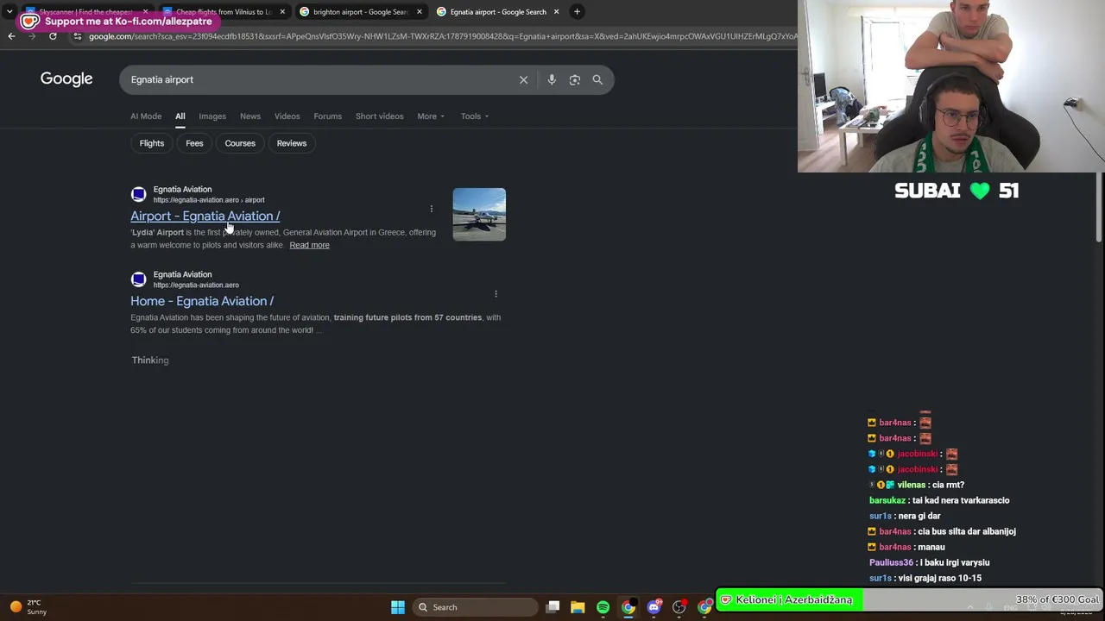Open the Airport - Egnatia Aviation link
Viewport: 1105px width, 621px height.
(205, 216)
